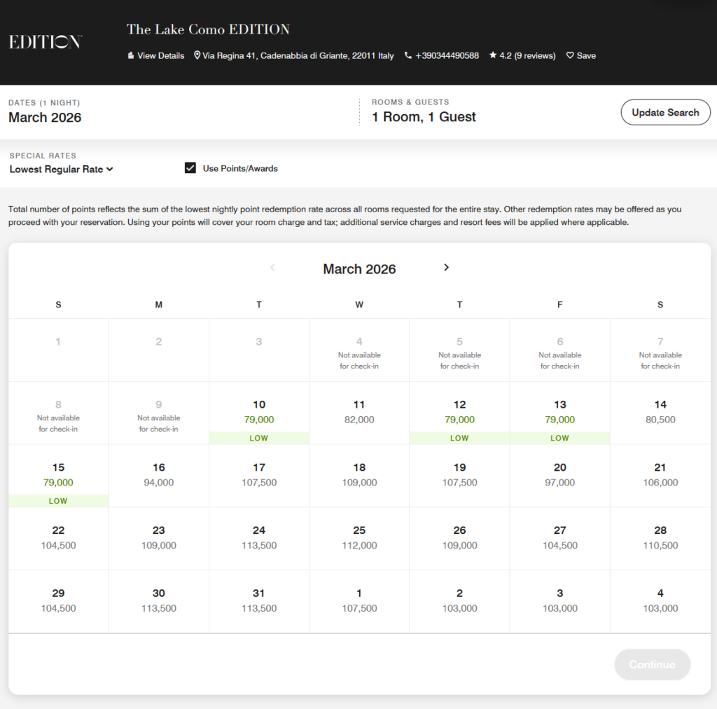Click the map pin address link
This screenshot has height=709, width=717.
[294, 55]
